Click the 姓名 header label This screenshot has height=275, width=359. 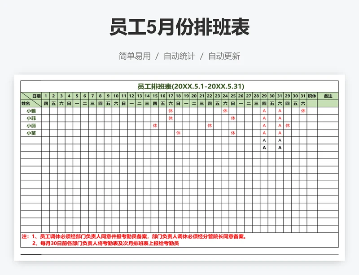pos(26,104)
